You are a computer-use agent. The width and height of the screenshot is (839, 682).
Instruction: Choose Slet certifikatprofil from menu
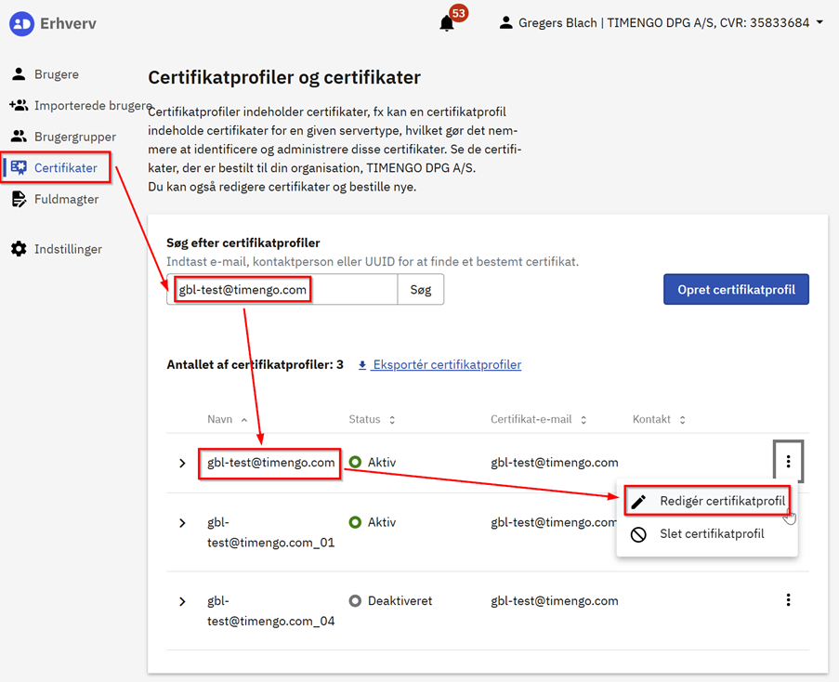pos(711,534)
